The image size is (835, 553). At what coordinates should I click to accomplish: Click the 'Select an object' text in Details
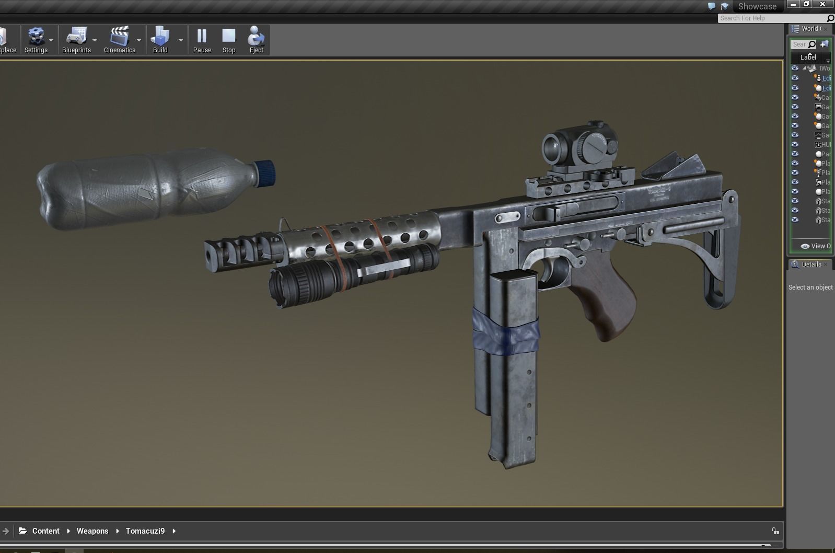pos(810,287)
